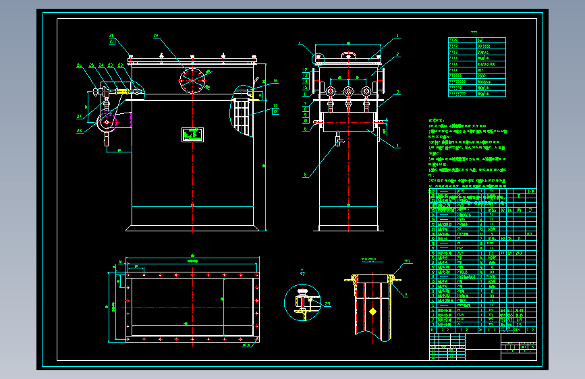
Task: Select callout 28 near the wheel mechanism
Action: pos(79,131)
